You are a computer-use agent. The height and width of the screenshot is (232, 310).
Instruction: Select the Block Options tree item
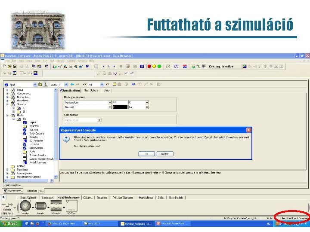point(37,133)
